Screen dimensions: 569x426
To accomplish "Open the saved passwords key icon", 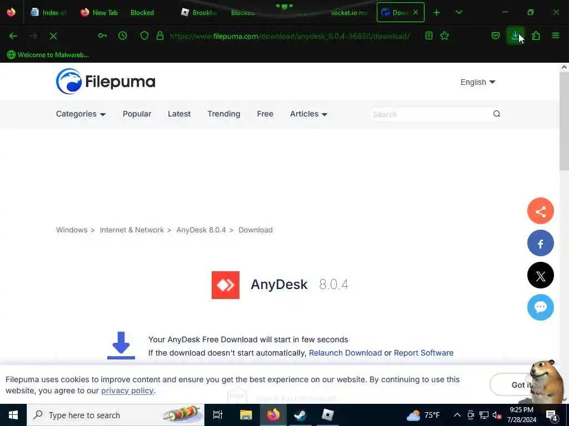I will click(x=103, y=36).
